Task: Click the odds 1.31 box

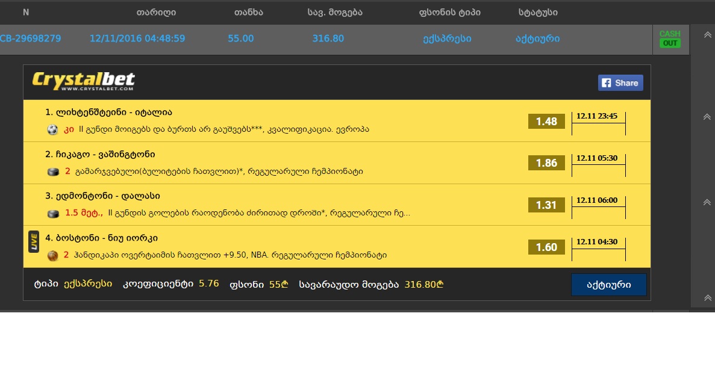Action: point(546,205)
